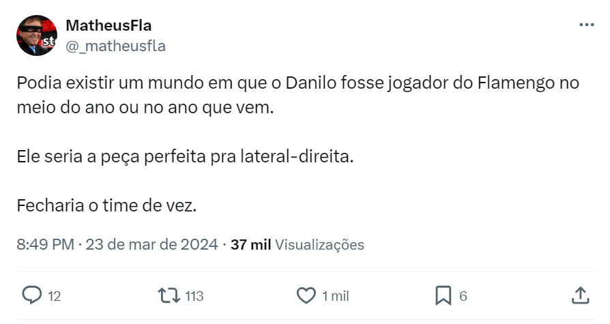Bookmark this tweet using the bookmark icon

pyautogui.click(x=444, y=295)
